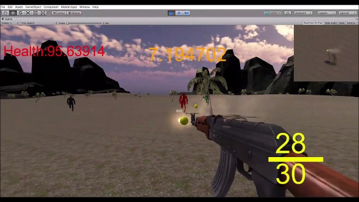
Task: Open the Free Aspect dropdown
Action: (x=39, y=23)
